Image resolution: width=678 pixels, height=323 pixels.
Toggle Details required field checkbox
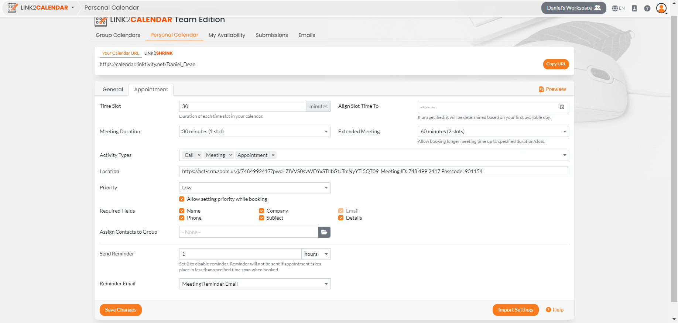341,218
